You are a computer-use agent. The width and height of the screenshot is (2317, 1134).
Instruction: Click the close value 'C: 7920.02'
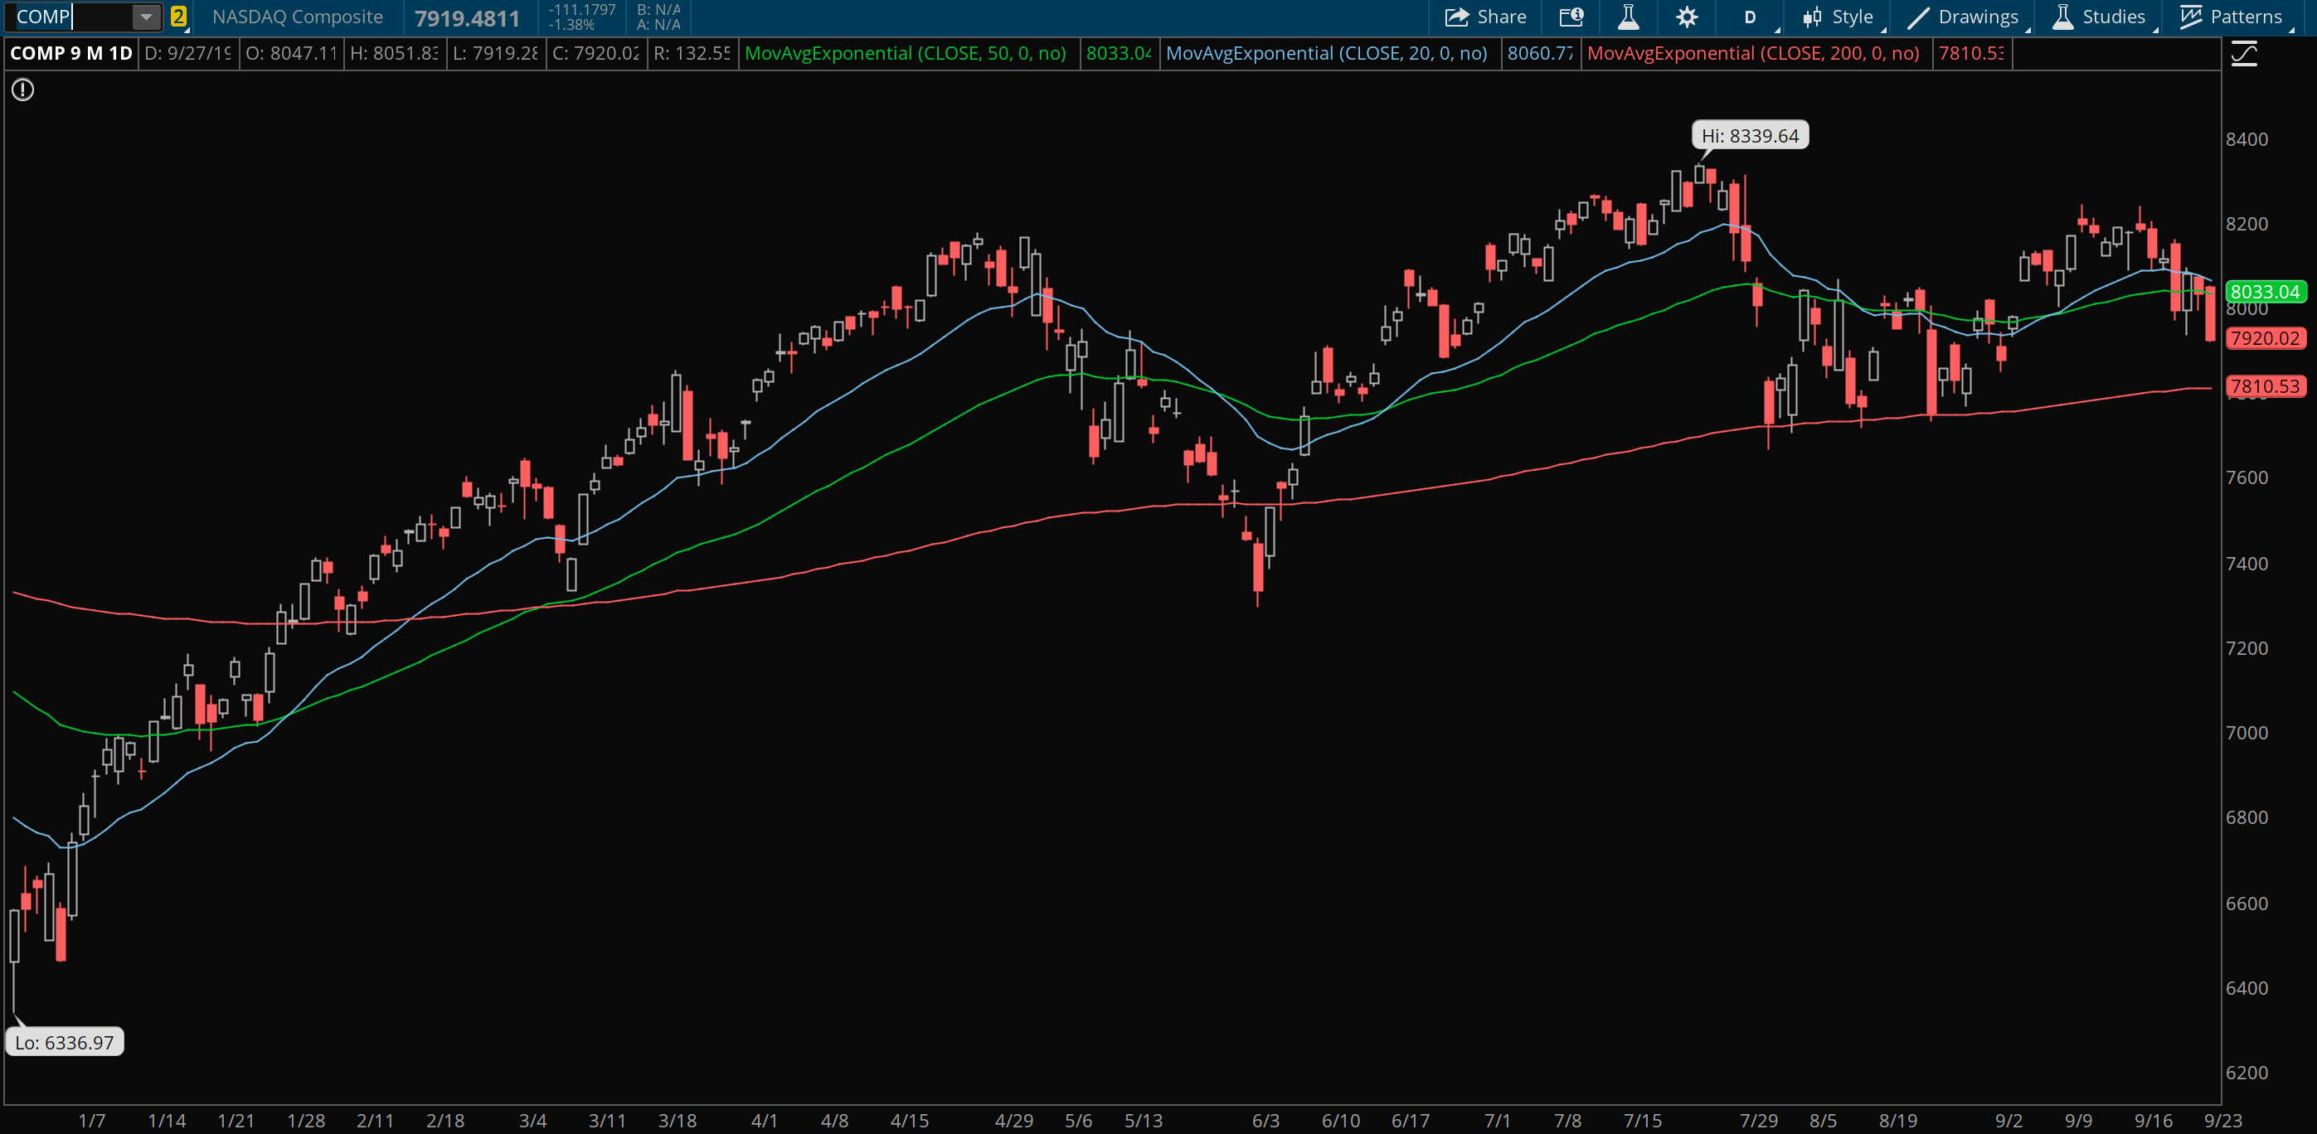click(x=595, y=53)
